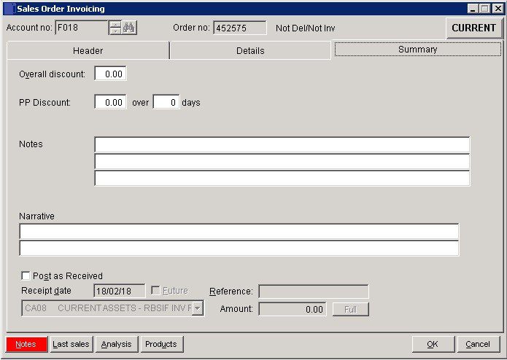The height and width of the screenshot is (360, 507).
Task: Open the CA08 Current Assets dropdown
Action: pos(198,308)
